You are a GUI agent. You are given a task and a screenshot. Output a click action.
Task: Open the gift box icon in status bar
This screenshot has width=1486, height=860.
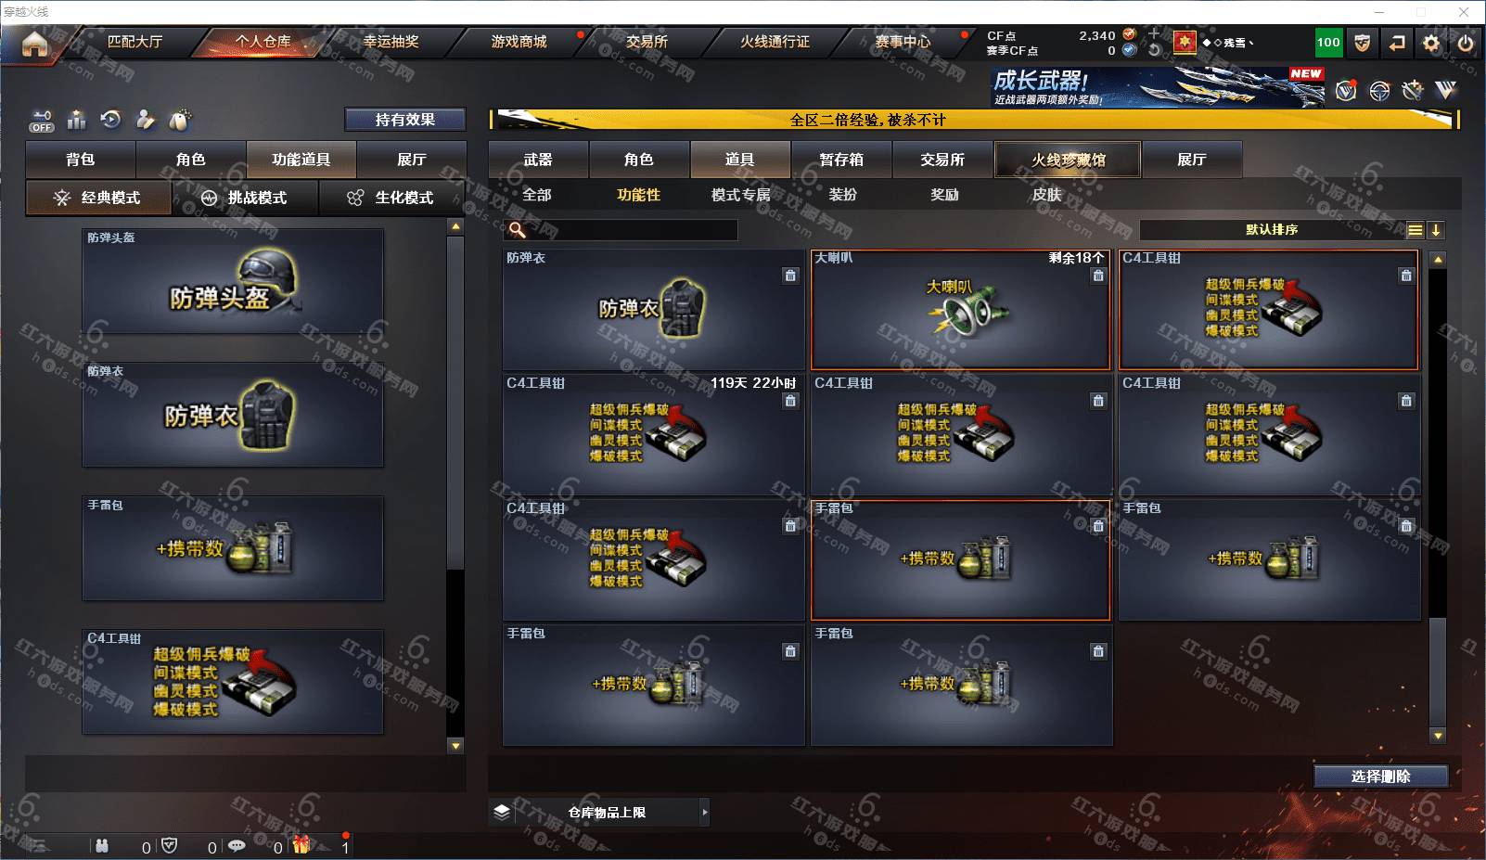coord(301,845)
